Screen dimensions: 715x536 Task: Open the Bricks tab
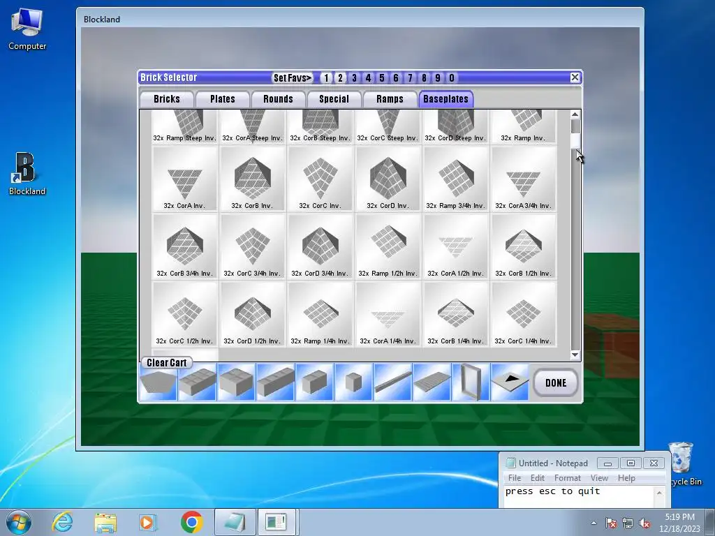click(x=166, y=99)
